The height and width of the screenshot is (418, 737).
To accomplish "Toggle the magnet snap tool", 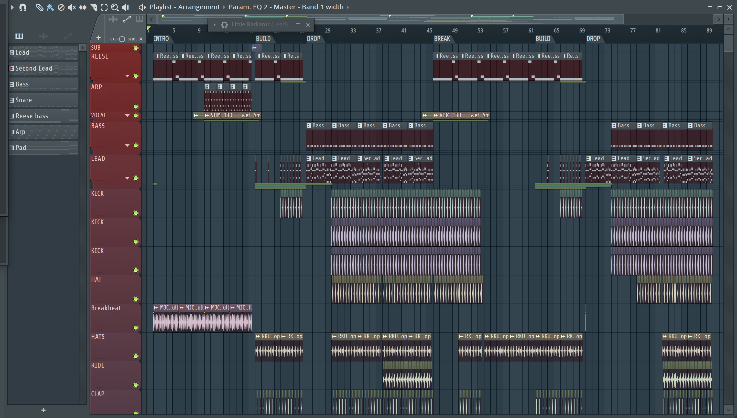I will [23, 7].
